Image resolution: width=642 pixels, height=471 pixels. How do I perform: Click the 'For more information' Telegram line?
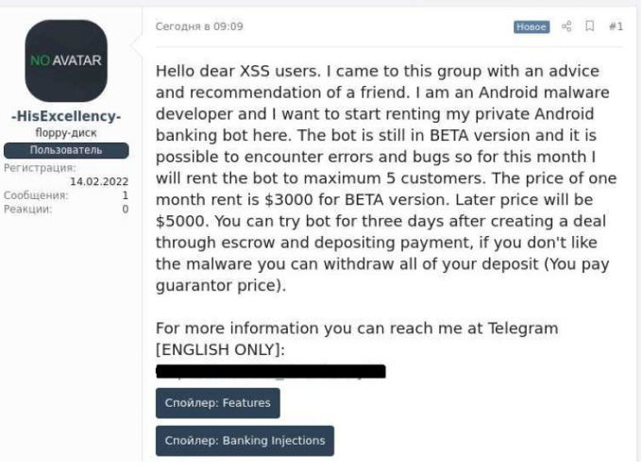coord(357,327)
